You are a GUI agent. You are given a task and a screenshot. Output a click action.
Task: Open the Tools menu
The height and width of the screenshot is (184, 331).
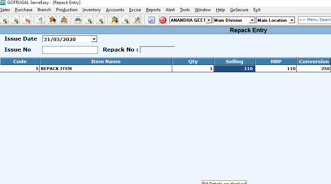tap(185, 10)
